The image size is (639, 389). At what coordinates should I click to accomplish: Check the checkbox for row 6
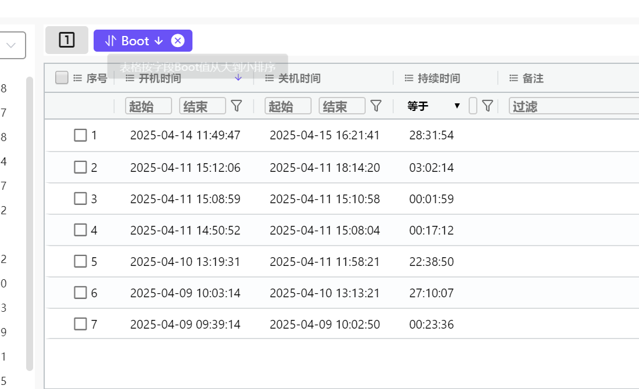click(x=80, y=293)
